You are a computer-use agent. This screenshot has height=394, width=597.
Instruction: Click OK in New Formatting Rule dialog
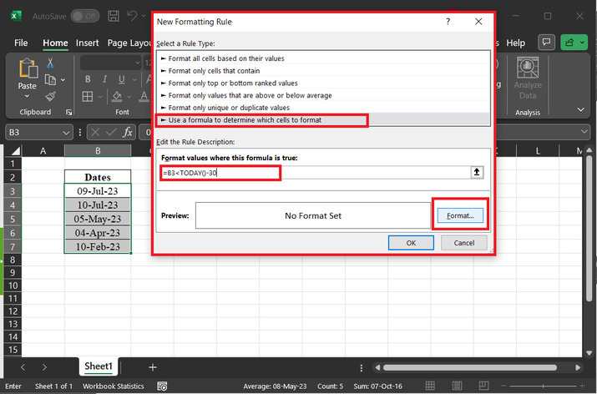point(411,242)
